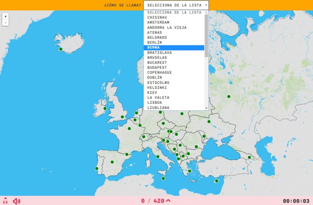
Task: Click the green marker on Cyprus
Action: (217, 181)
